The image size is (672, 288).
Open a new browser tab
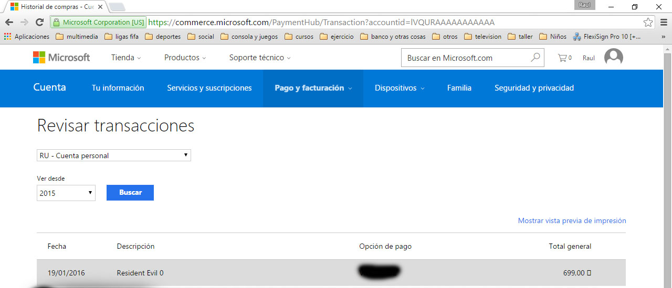tap(118, 7)
